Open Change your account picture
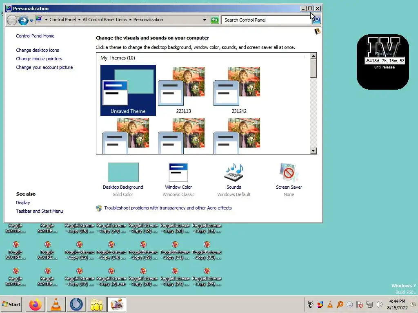Viewport: 418px width, 313px height. coord(44,67)
